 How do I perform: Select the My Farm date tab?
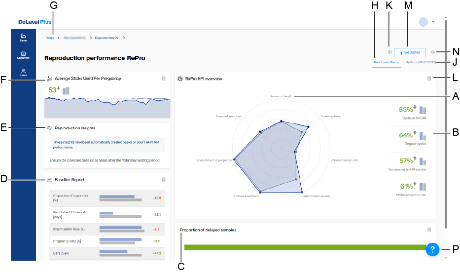420,63
